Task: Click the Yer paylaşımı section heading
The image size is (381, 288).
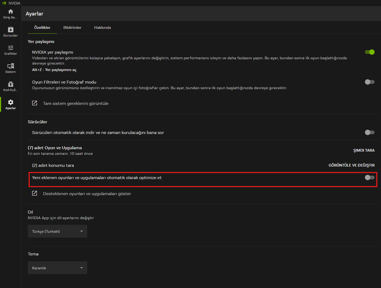Action: point(41,42)
